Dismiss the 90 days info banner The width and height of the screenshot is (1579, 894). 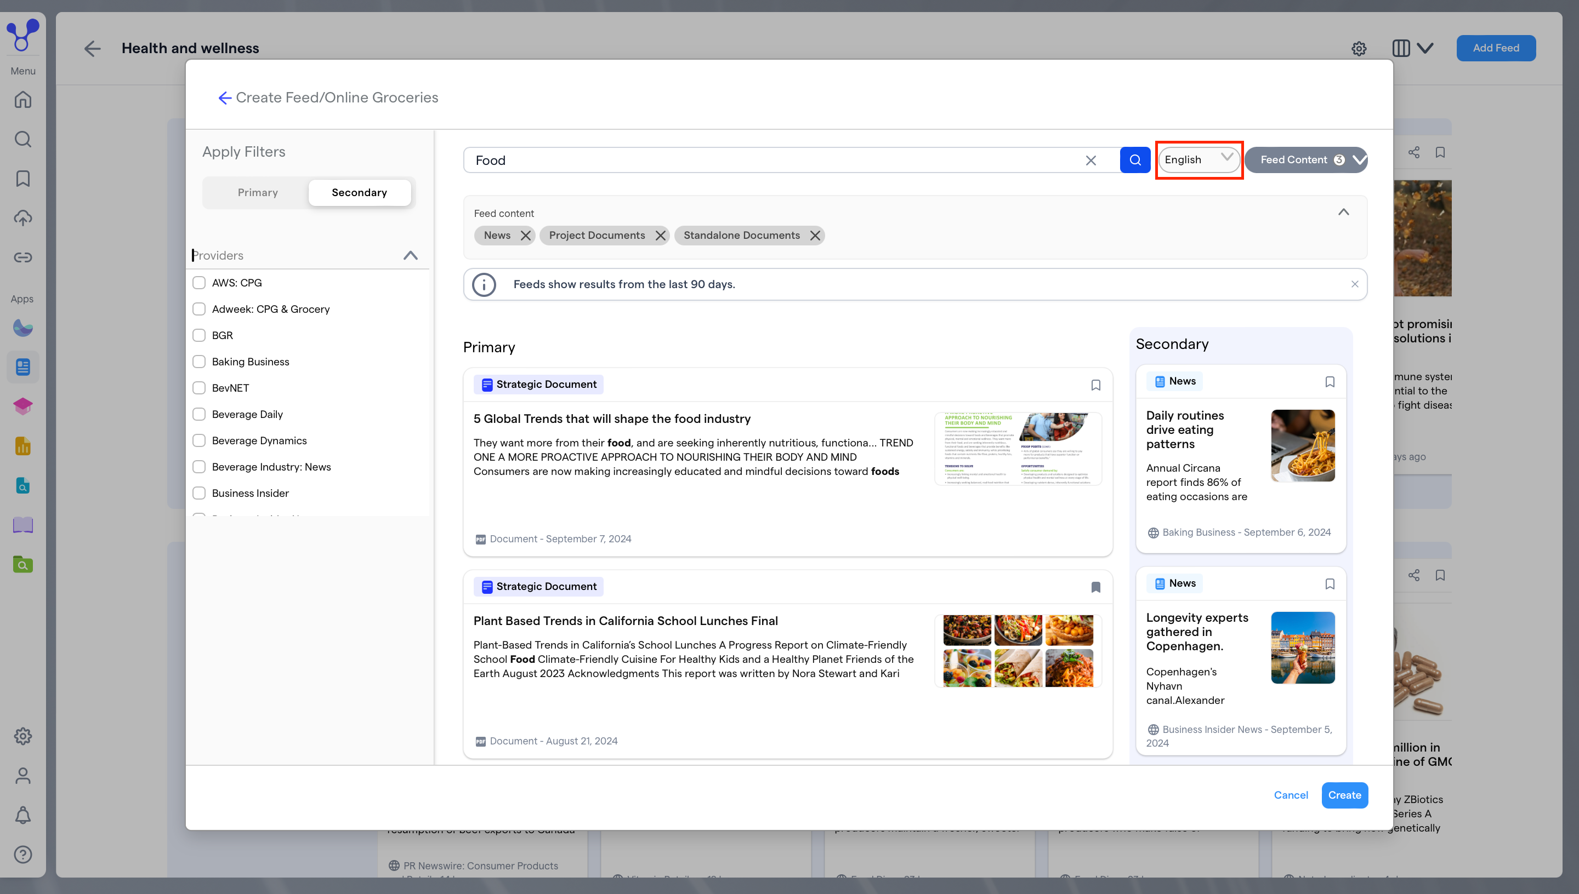[1355, 284]
